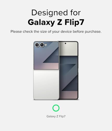Screen dimensions: 112x131
Task: Click the word 'purchase' in the notice
Action: click(93, 32)
